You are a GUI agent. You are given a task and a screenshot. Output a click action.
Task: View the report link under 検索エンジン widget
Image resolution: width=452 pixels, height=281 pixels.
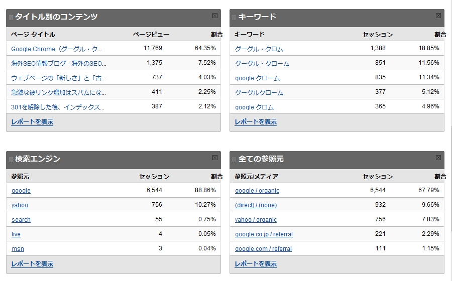(32, 264)
